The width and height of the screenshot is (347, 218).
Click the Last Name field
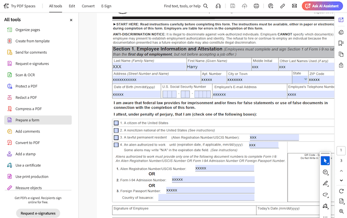point(149,67)
